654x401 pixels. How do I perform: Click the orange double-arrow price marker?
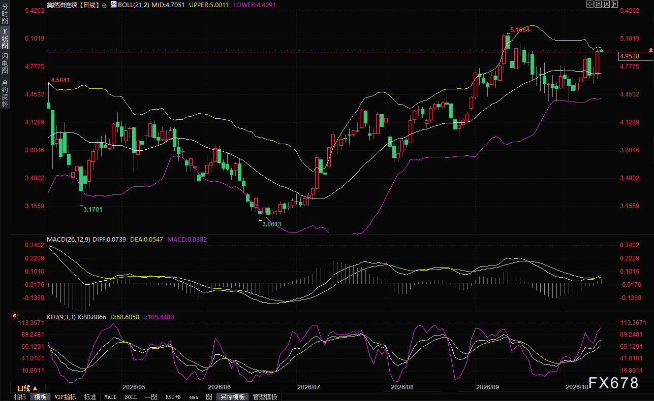tap(650, 49)
